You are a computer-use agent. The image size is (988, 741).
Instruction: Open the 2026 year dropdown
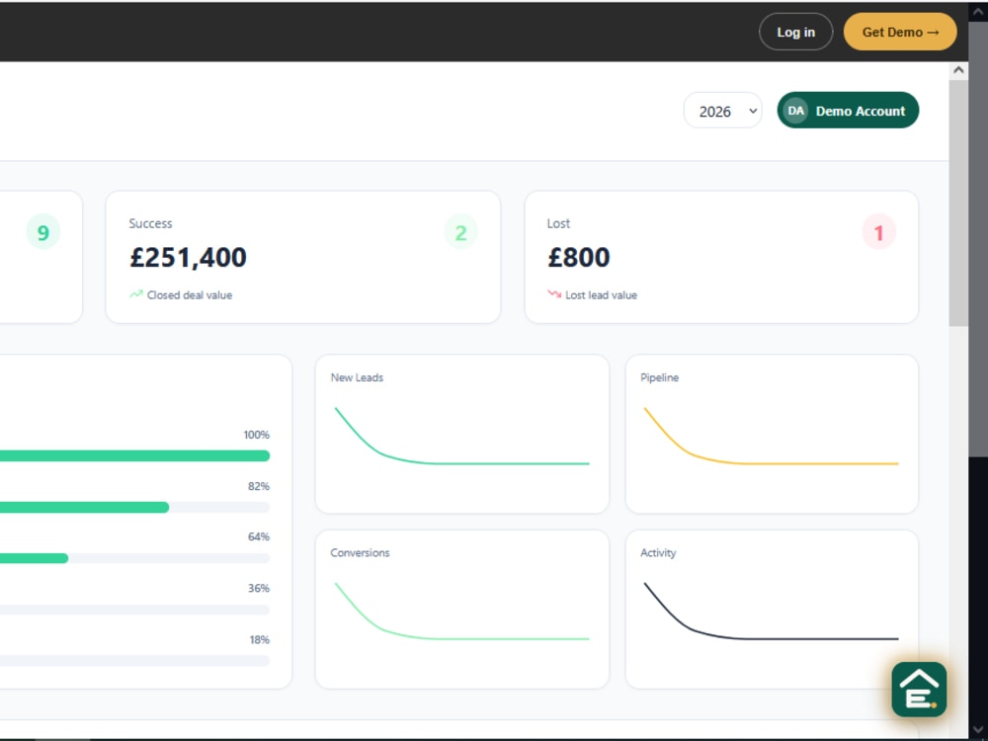[x=723, y=111]
